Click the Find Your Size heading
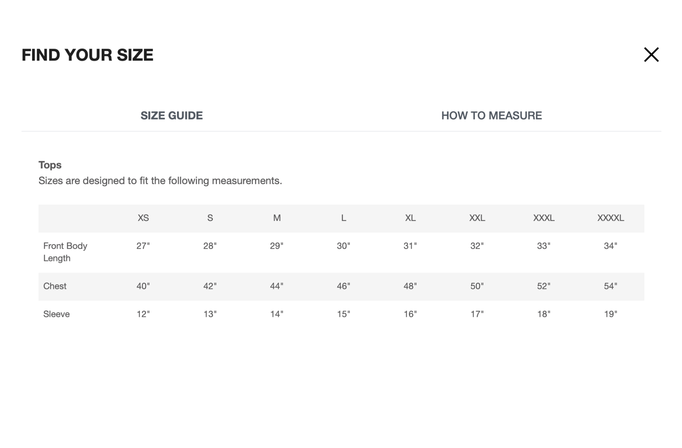Viewport: 682px width, 448px height. click(x=87, y=55)
